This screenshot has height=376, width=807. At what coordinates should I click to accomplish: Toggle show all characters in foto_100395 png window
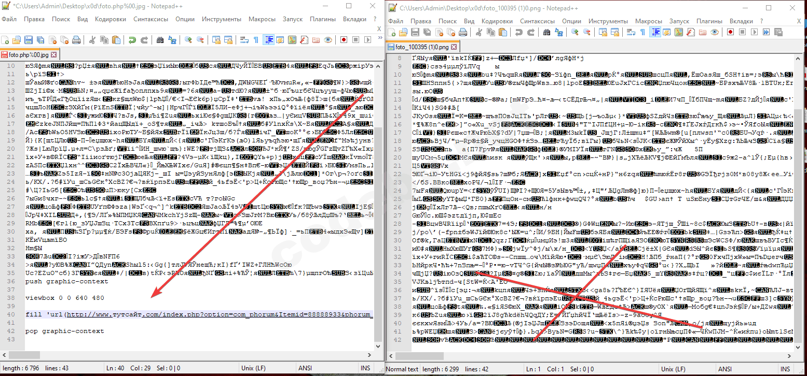click(x=643, y=32)
